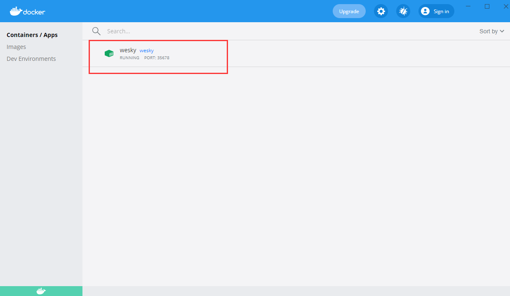Click the wesky container name
The height and width of the screenshot is (296, 510).
[128, 50]
